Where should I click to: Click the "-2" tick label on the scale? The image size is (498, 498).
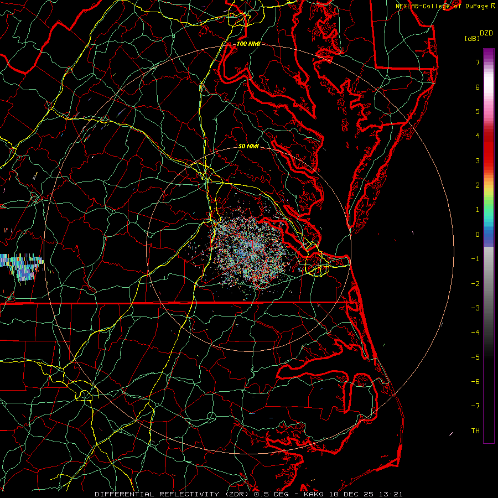475,284
